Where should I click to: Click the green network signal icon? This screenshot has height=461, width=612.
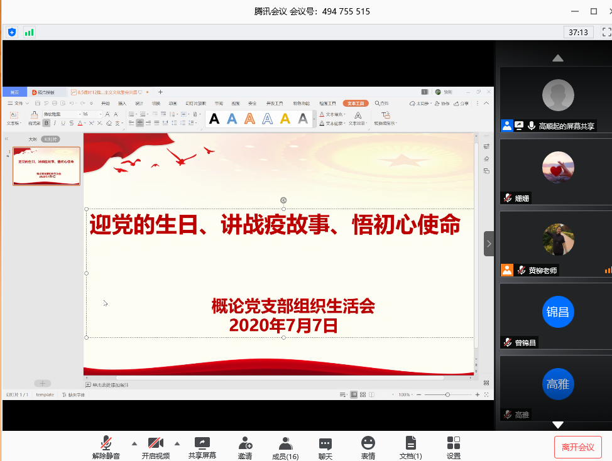pos(30,32)
